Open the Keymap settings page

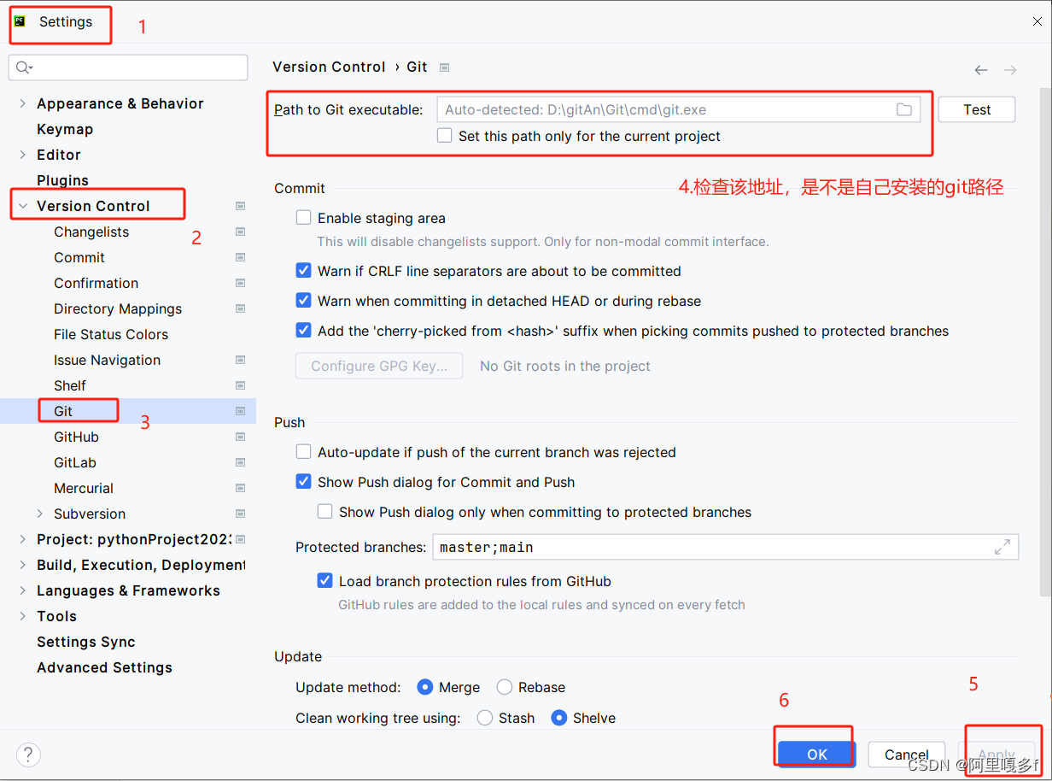(x=65, y=129)
